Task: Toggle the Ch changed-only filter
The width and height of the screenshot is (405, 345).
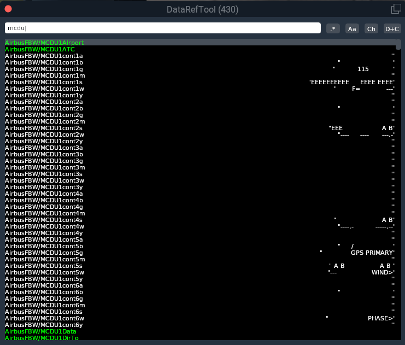Action: pyautogui.click(x=371, y=28)
